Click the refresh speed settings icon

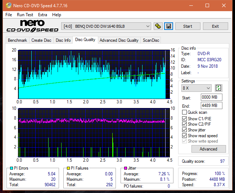tap(218, 88)
